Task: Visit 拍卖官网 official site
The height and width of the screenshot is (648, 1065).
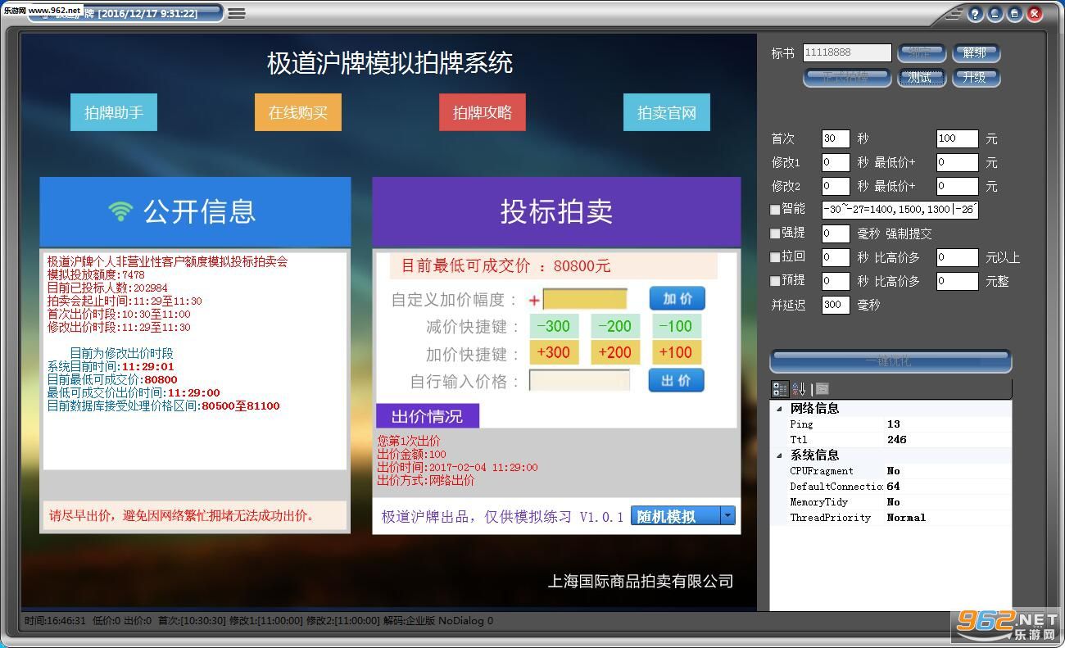Action: (667, 113)
